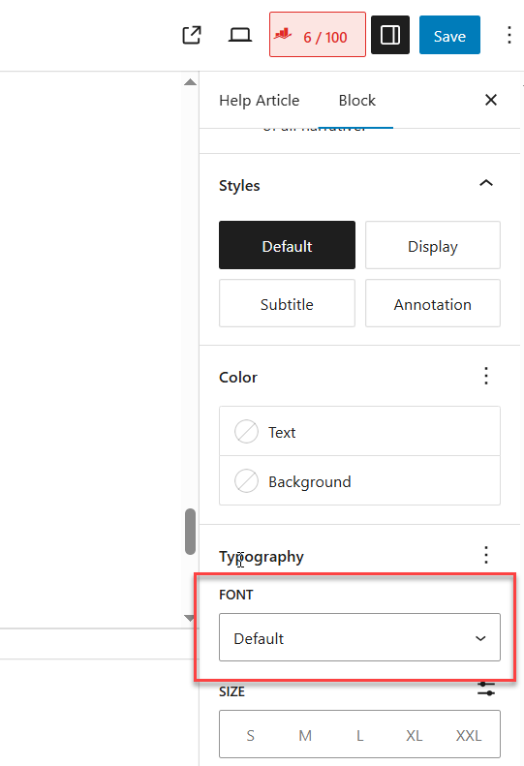
Task: Open the preview in new tab icon
Action: click(x=192, y=35)
